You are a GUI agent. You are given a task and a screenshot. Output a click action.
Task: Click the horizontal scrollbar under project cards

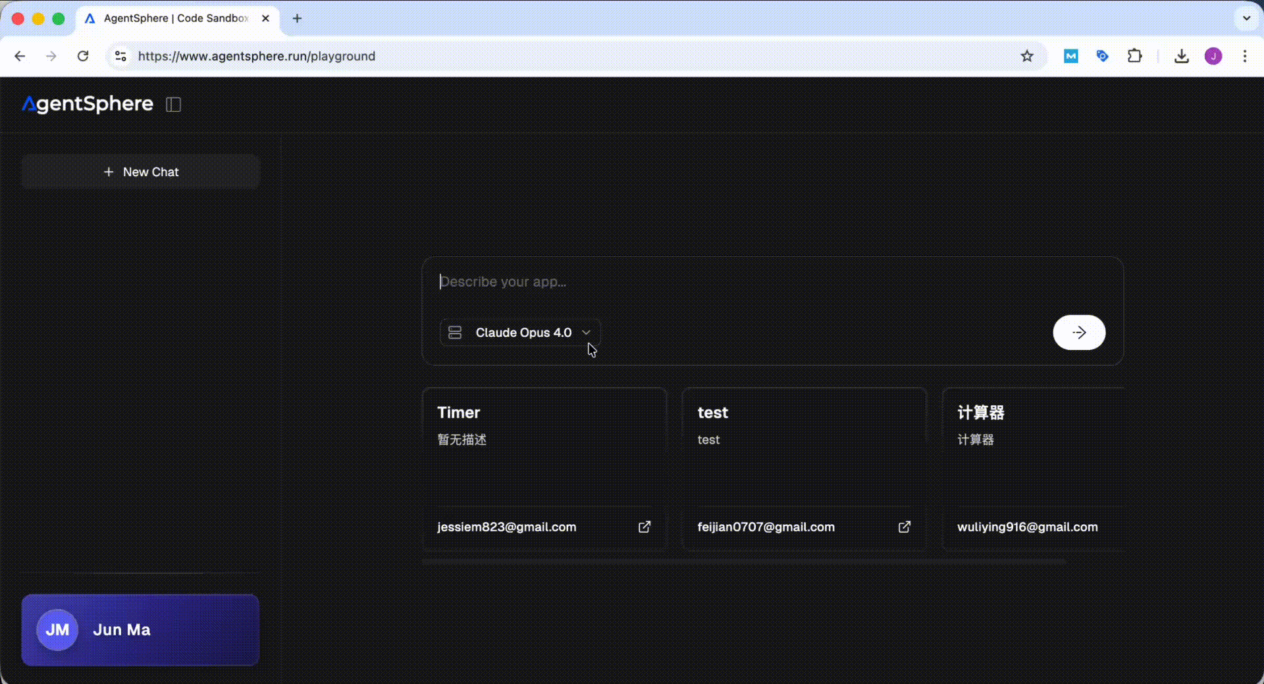[744, 562]
